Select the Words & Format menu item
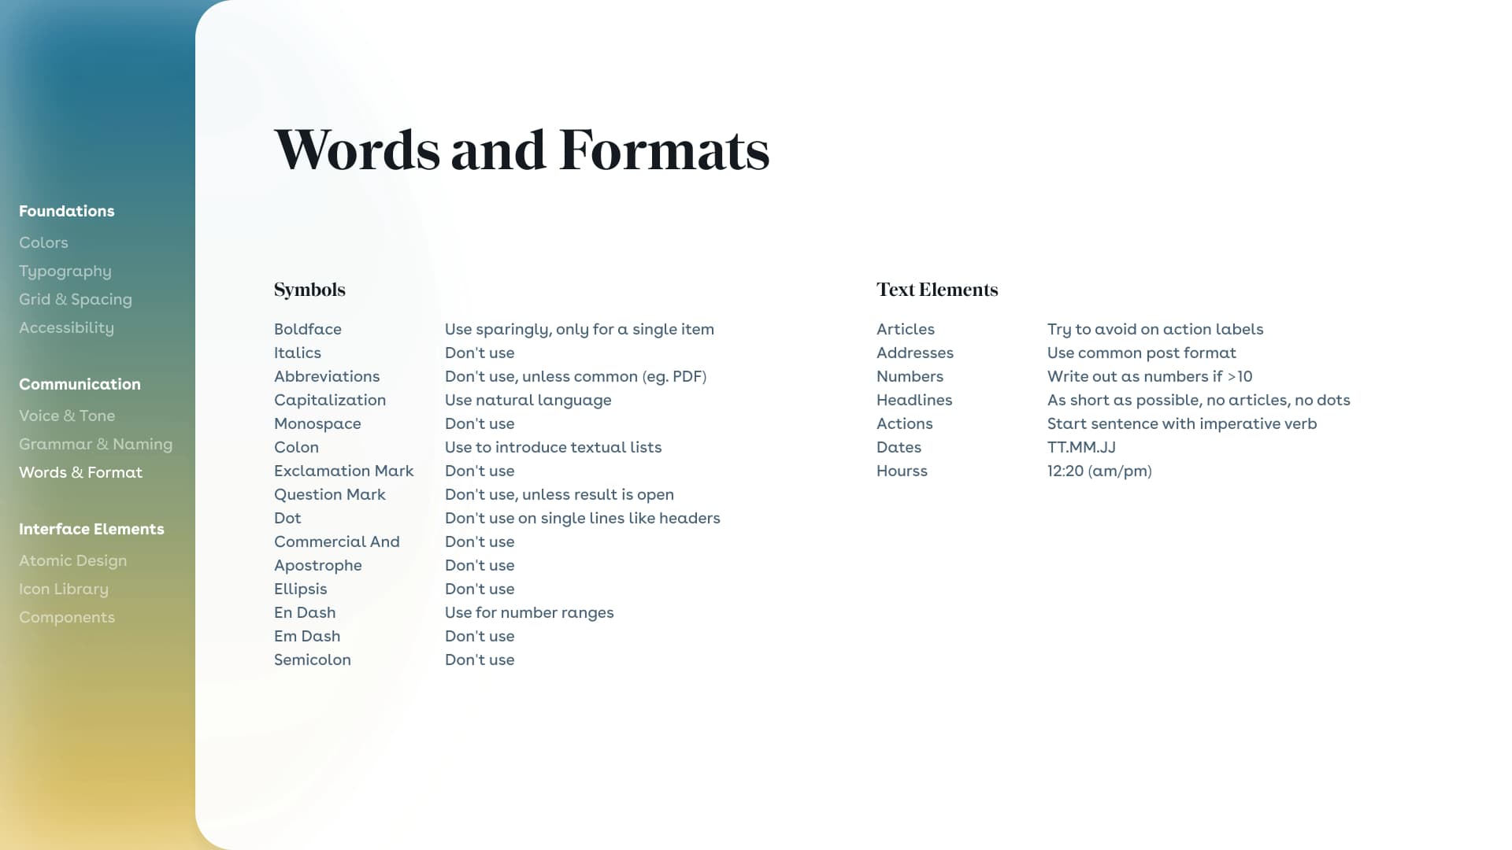The width and height of the screenshot is (1512, 850). click(80, 472)
